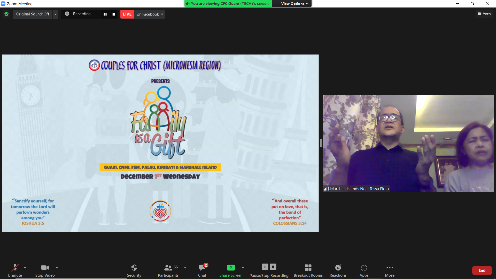Open View Options dropdown

[x=295, y=4]
